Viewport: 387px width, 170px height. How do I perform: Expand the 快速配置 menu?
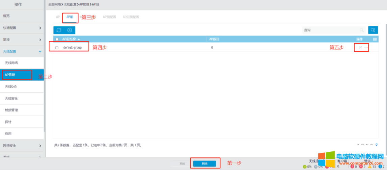pyautogui.click(x=22, y=28)
